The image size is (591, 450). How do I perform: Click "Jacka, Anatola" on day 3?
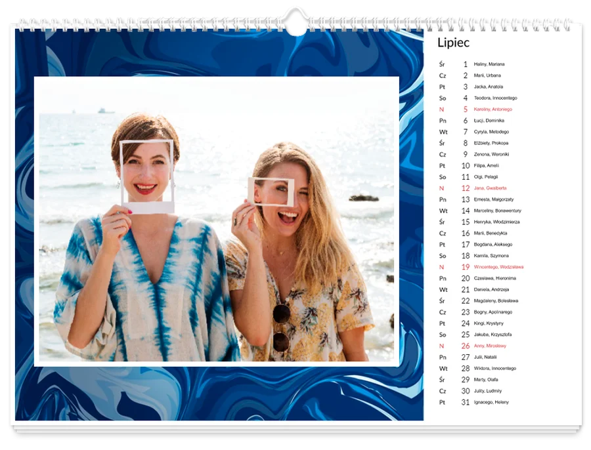(x=488, y=87)
